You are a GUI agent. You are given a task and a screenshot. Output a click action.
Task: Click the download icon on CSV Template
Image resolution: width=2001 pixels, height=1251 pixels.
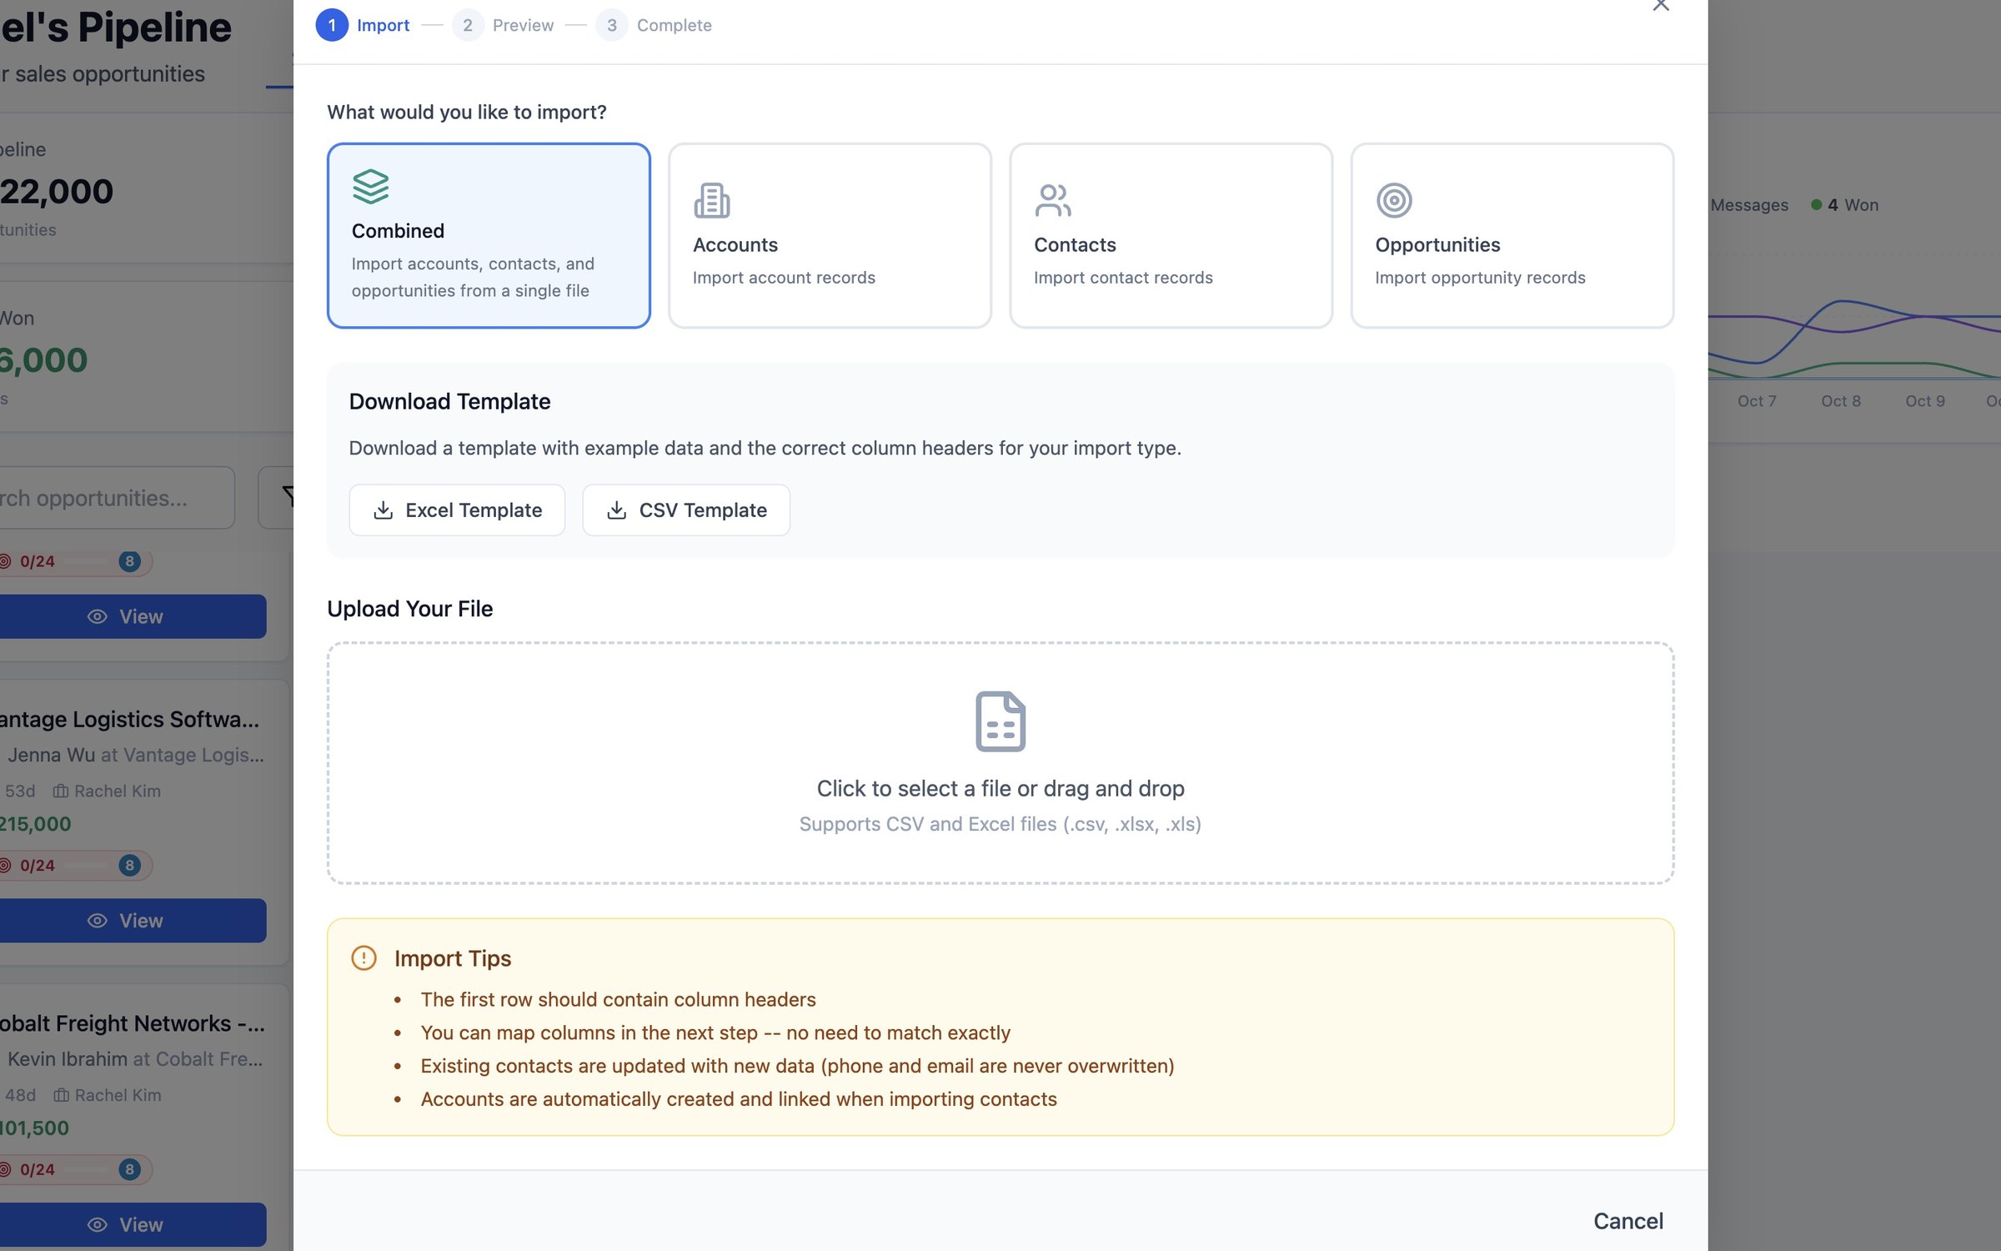pyautogui.click(x=616, y=510)
